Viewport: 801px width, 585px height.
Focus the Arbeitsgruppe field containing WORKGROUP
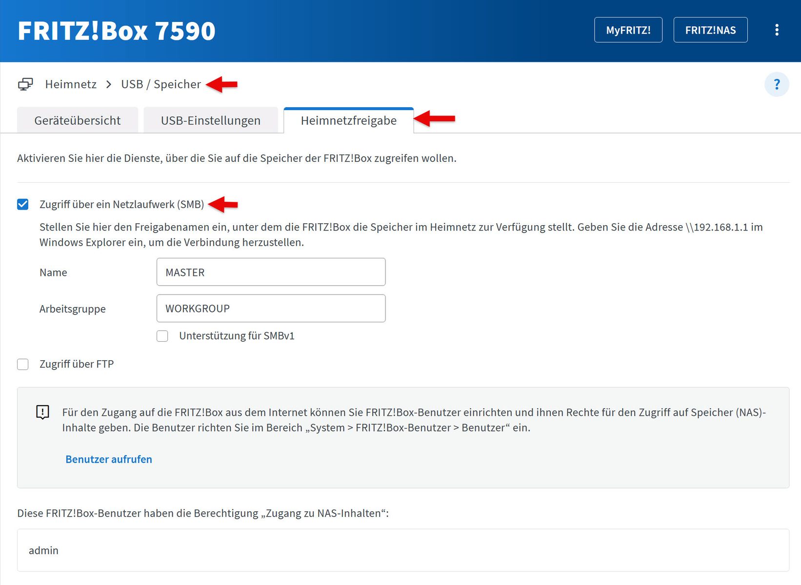[x=271, y=308]
